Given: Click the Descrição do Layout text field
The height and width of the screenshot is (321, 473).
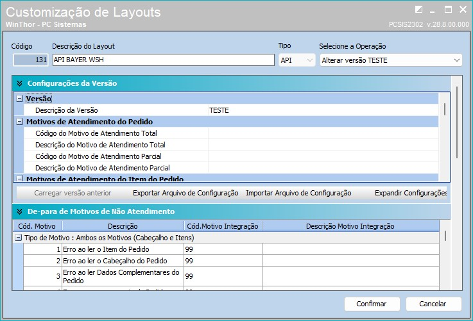Looking at the screenshot, I should pos(164,60).
